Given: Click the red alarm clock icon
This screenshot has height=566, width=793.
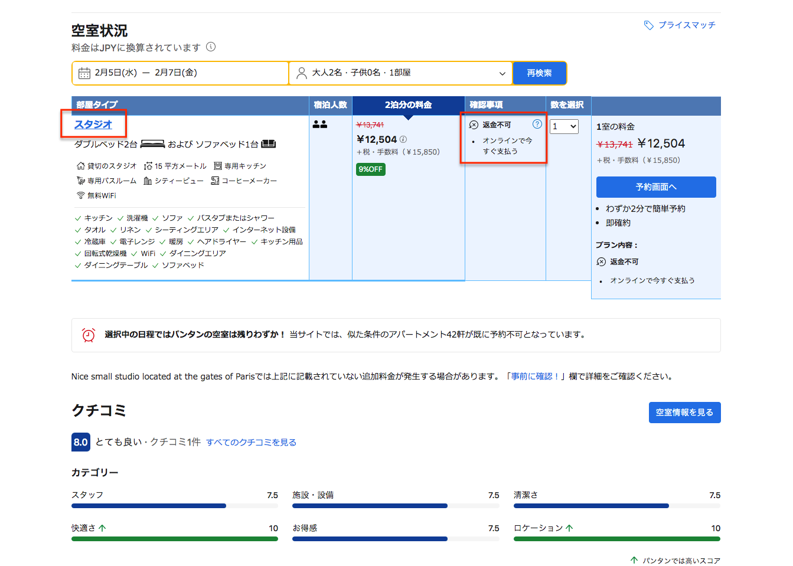Looking at the screenshot, I should coord(89,335).
